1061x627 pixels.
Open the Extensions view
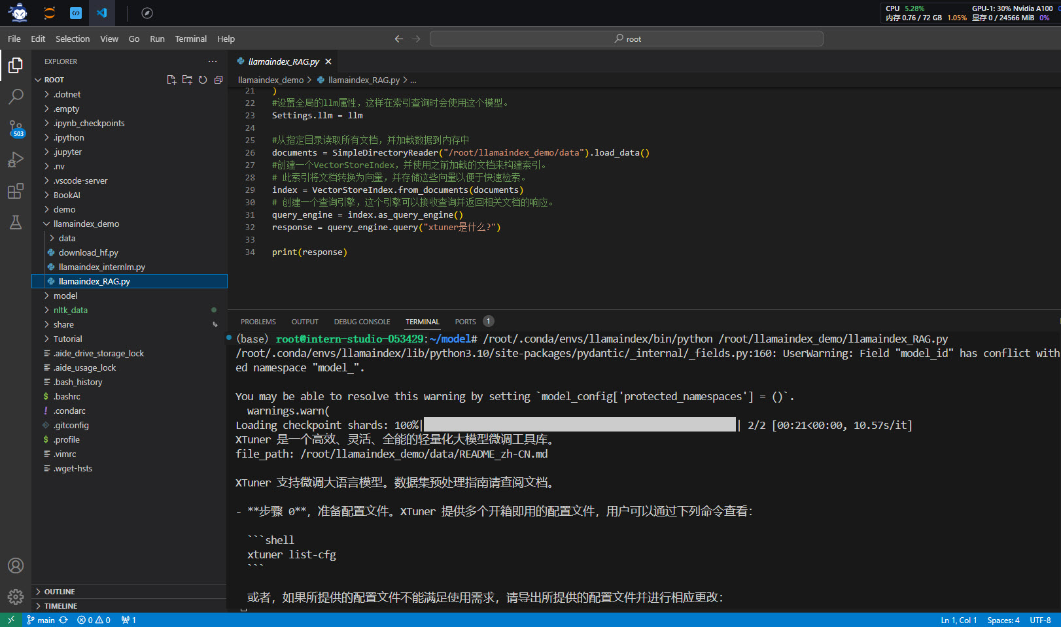(16, 191)
